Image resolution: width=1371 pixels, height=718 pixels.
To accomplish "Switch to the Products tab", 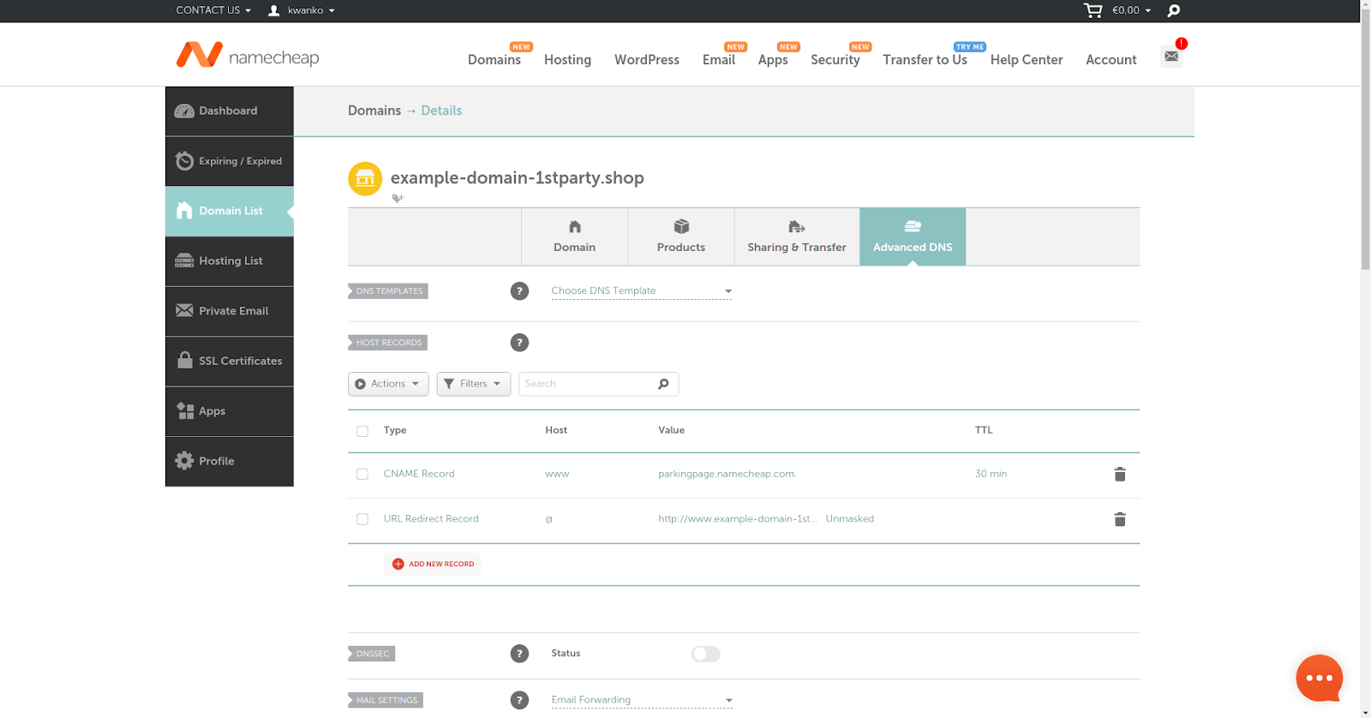I will point(681,236).
